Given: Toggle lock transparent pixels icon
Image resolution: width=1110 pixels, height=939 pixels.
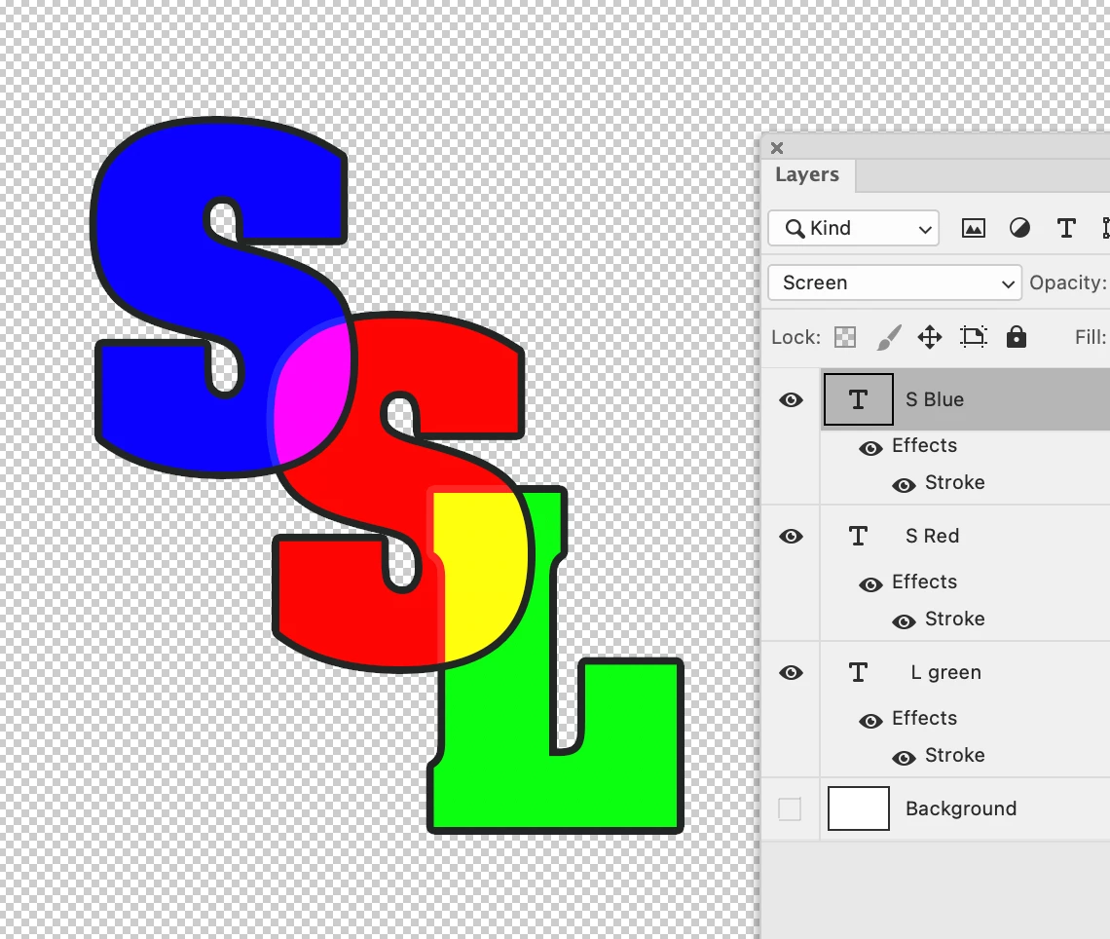Looking at the screenshot, I should pyautogui.click(x=844, y=337).
